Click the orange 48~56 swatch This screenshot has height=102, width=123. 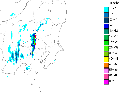106,65
